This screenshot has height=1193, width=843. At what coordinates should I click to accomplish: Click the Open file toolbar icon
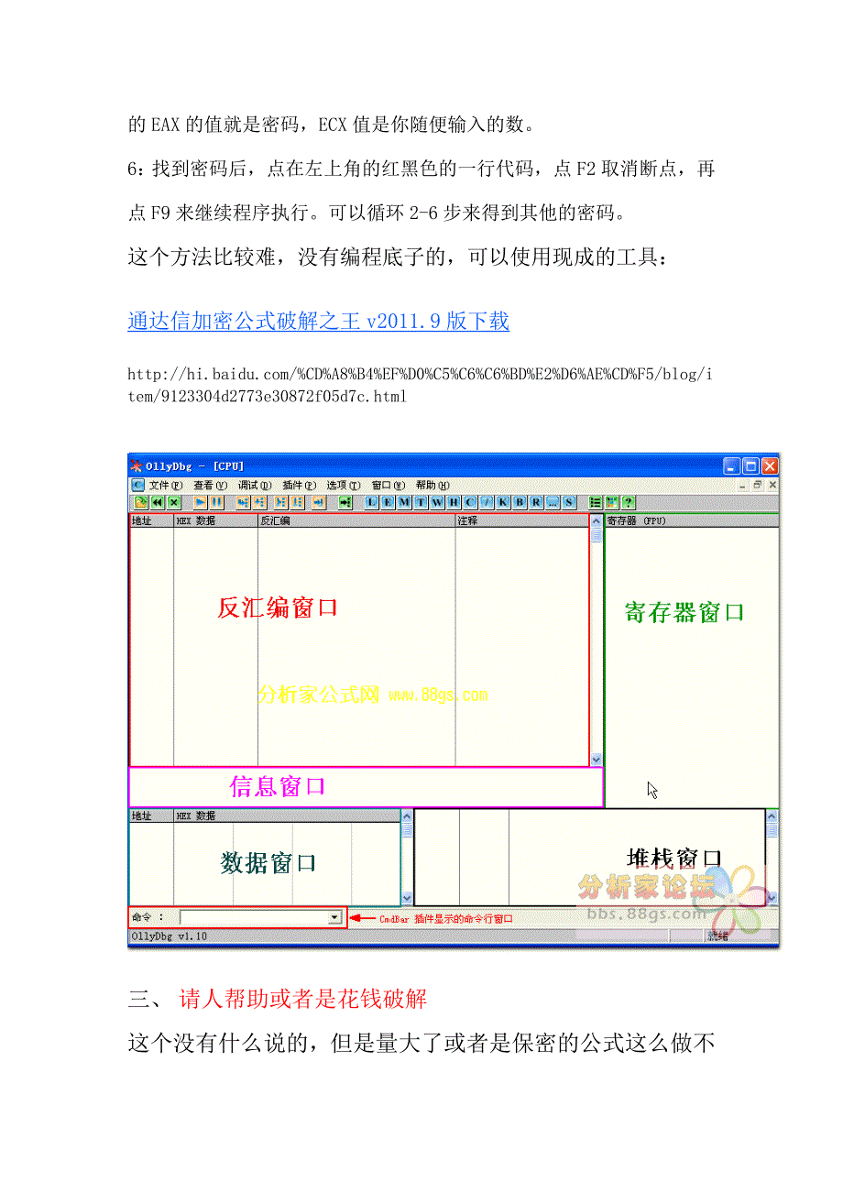click(x=141, y=502)
